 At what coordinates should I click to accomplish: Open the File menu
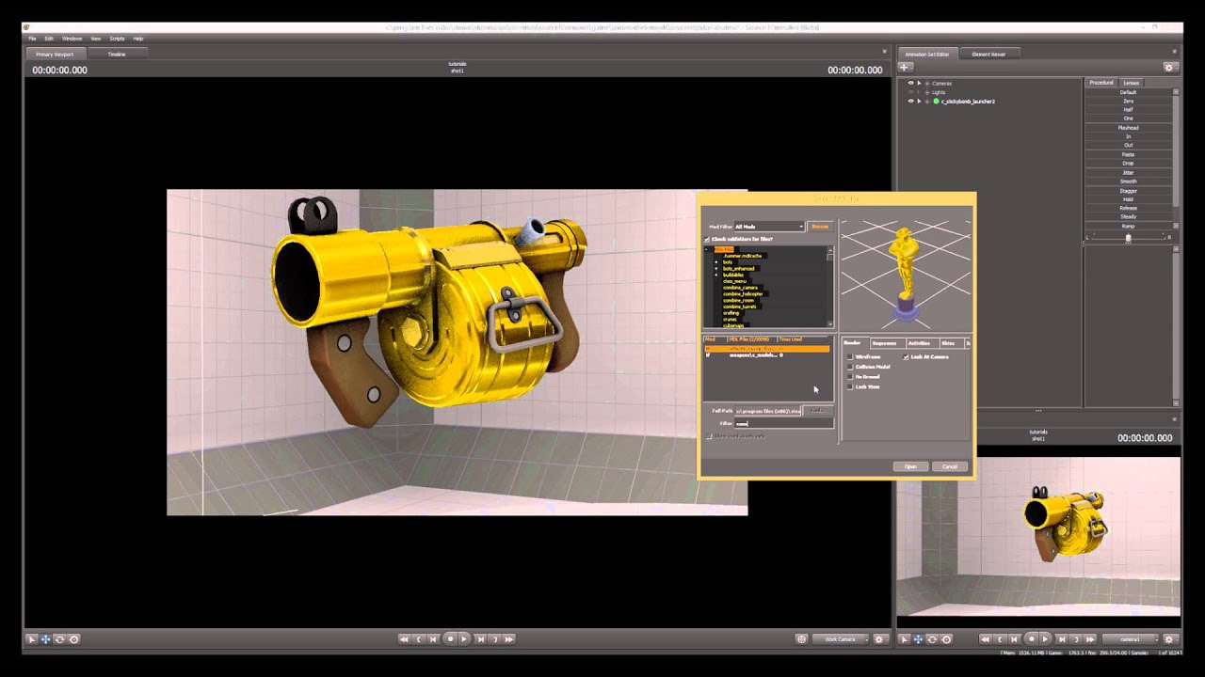tap(32, 39)
